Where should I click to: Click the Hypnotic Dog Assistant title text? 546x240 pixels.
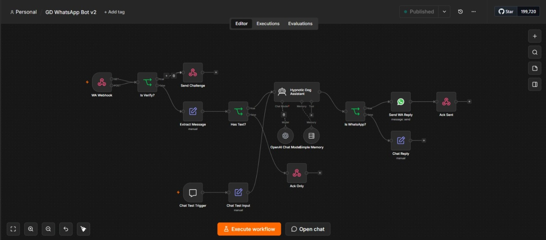tap(301, 92)
